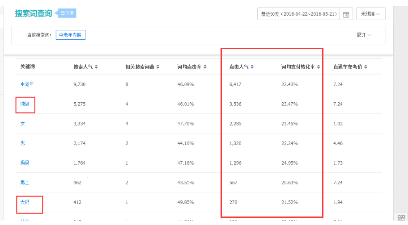Select search popularity value 962

point(77,183)
